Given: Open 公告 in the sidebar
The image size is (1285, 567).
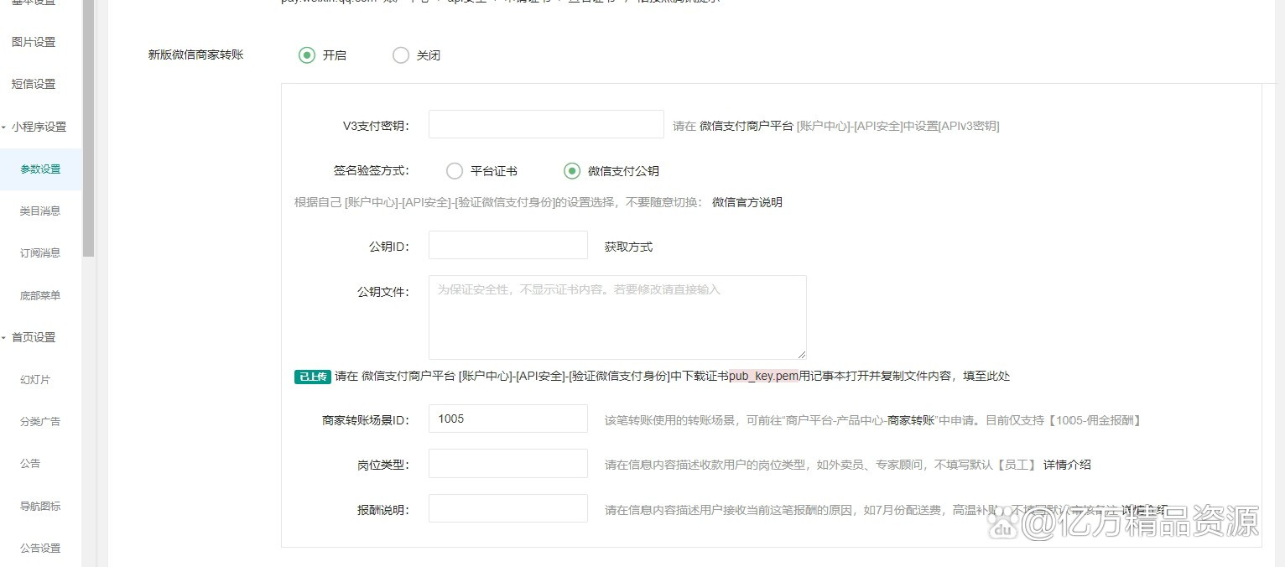Looking at the screenshot, I should [30, 463].
